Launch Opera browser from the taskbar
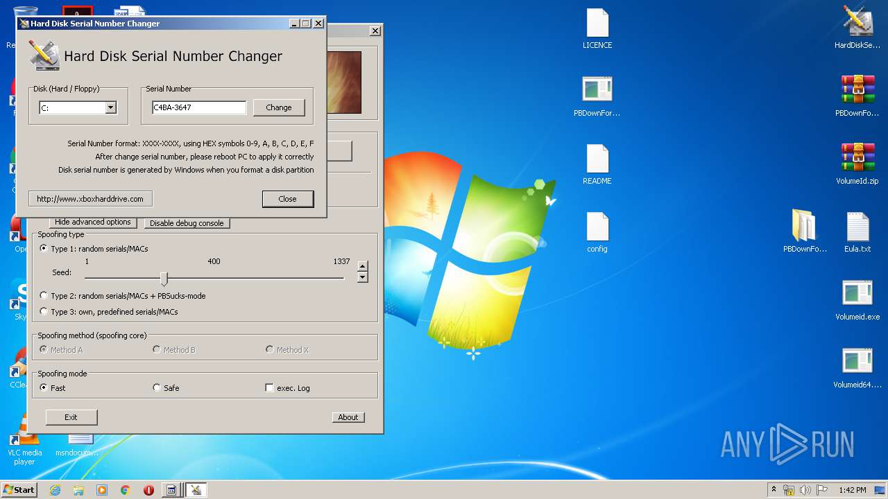This screenshot has height=499, width=888. click(148, 490)
